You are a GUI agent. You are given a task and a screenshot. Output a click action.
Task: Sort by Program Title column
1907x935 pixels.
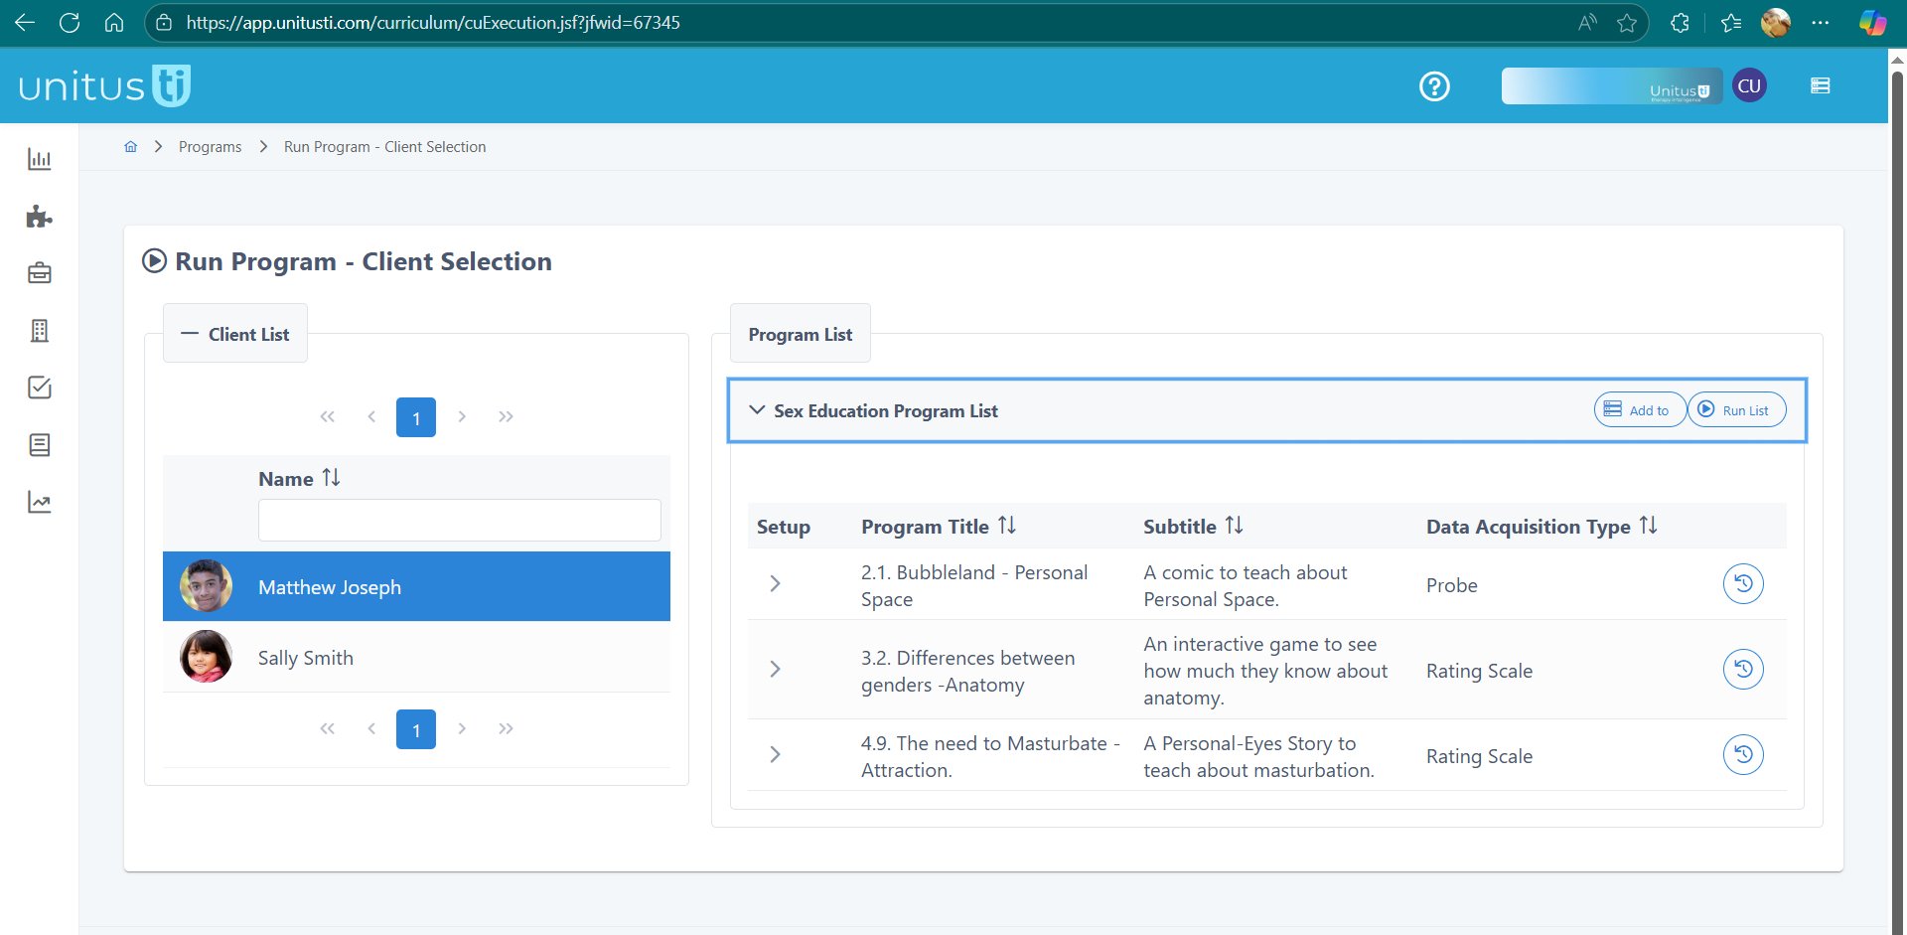(1007, 526)
